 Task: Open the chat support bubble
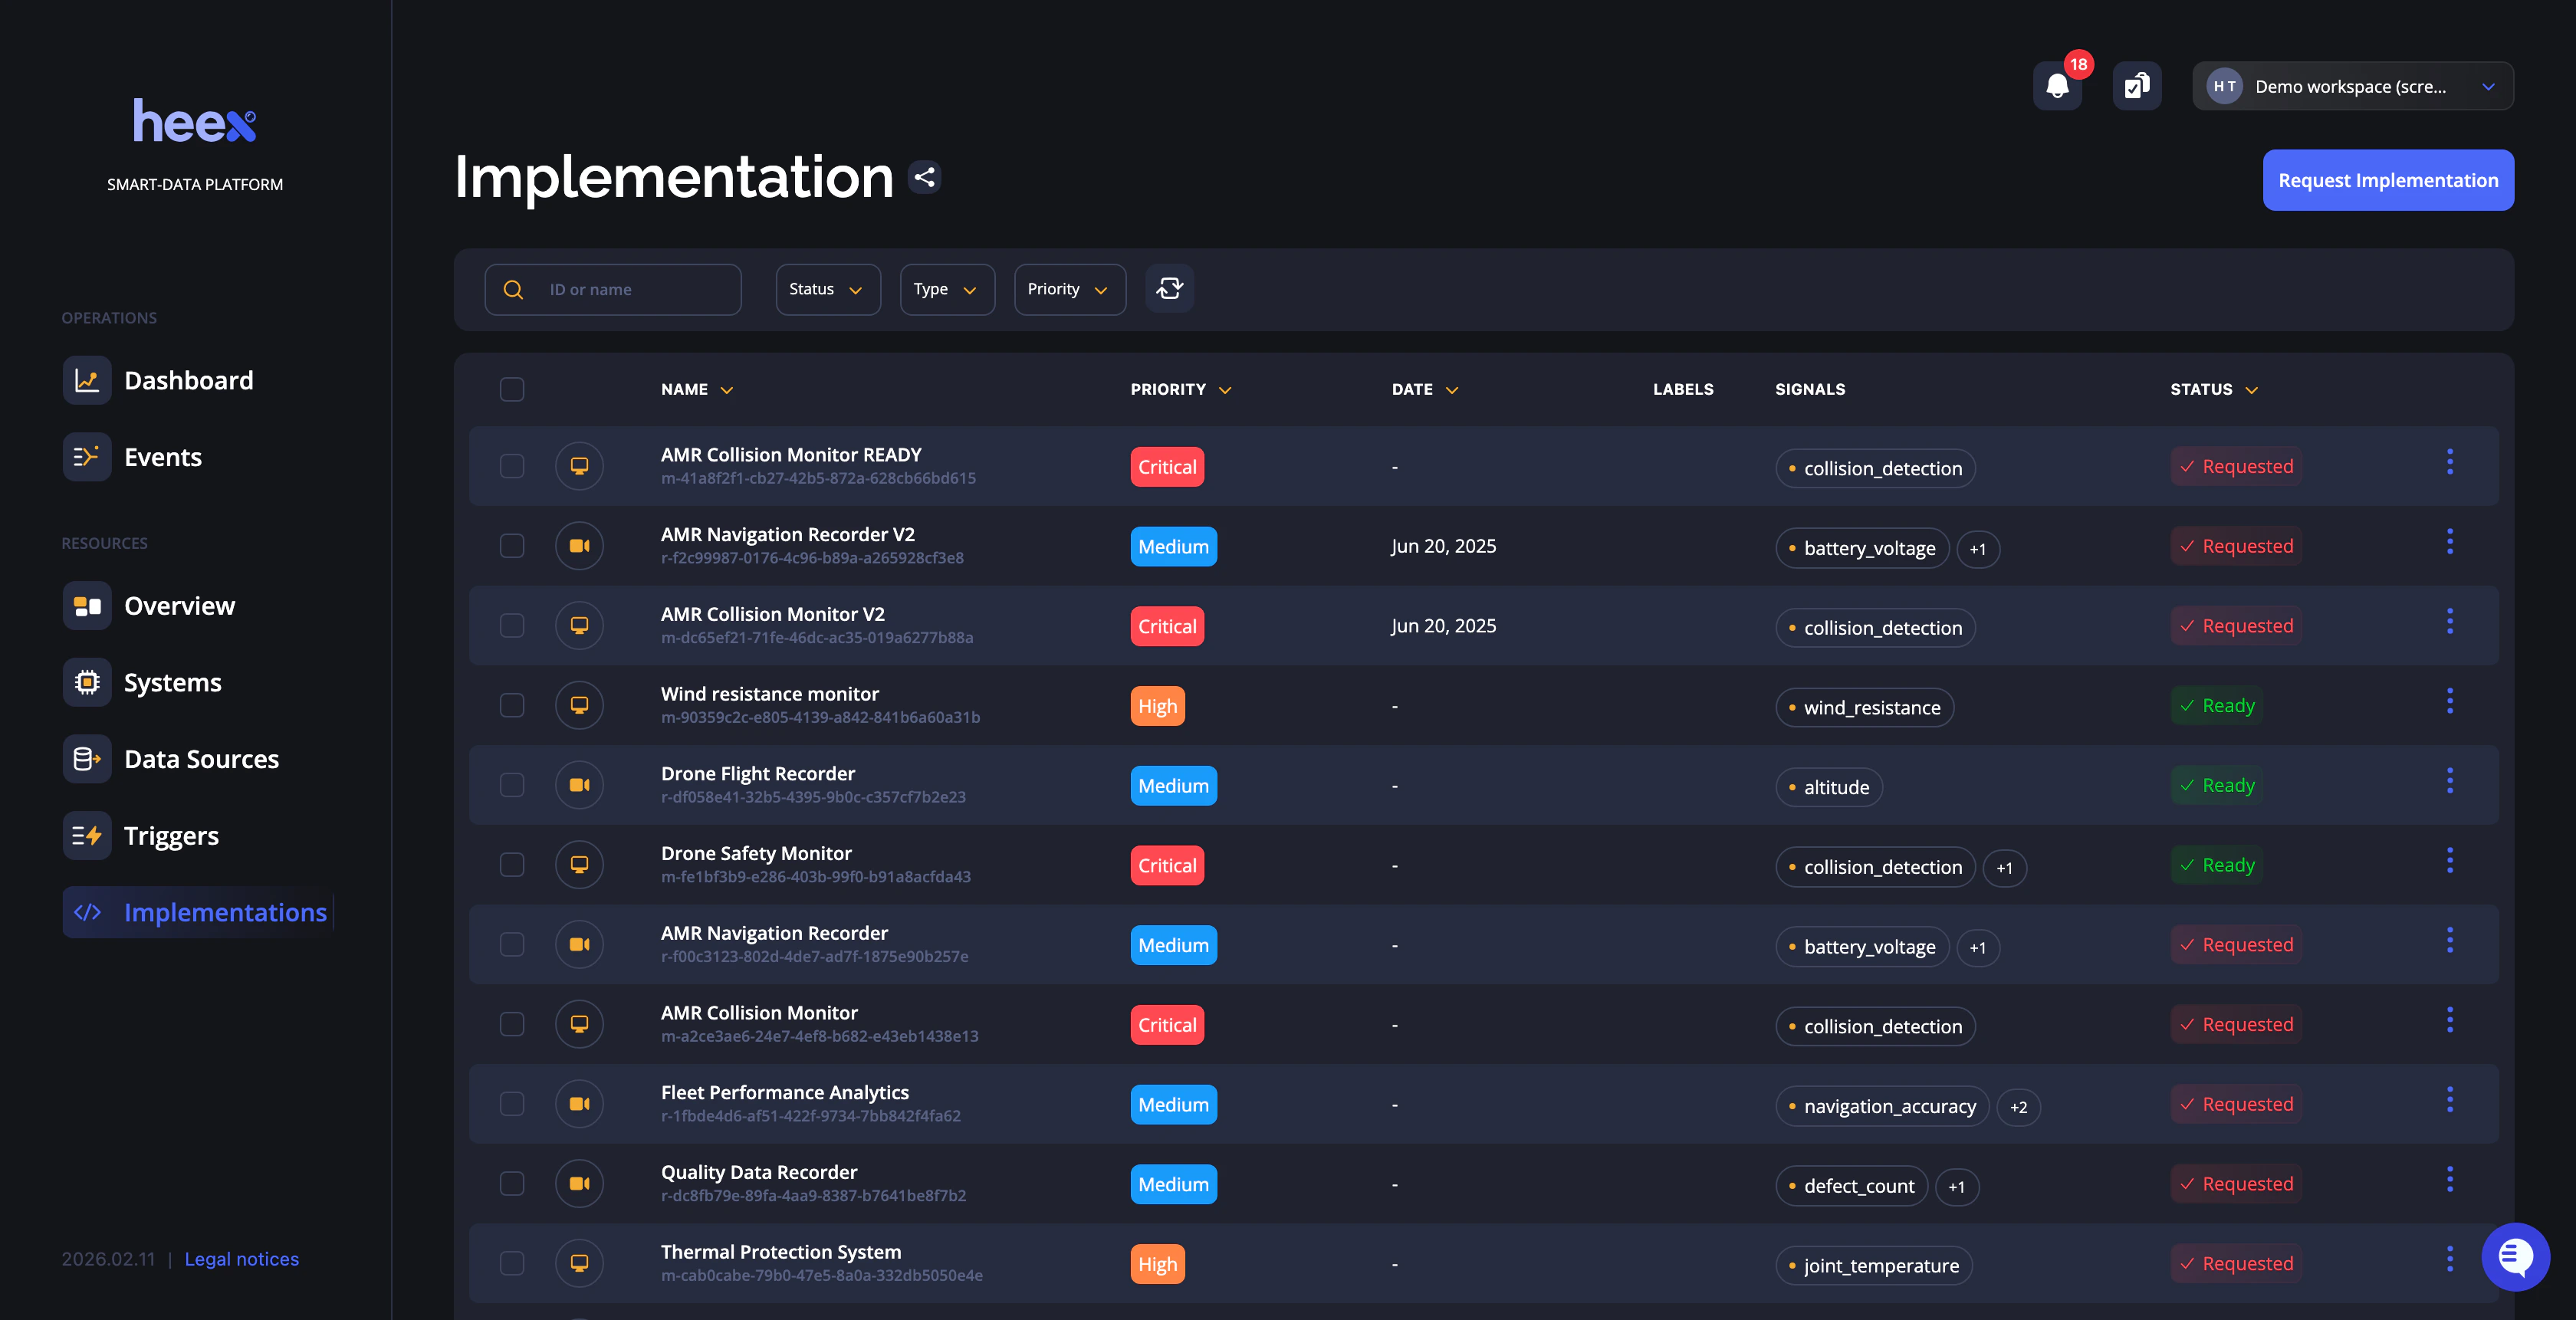[x=2516, y=1257]
